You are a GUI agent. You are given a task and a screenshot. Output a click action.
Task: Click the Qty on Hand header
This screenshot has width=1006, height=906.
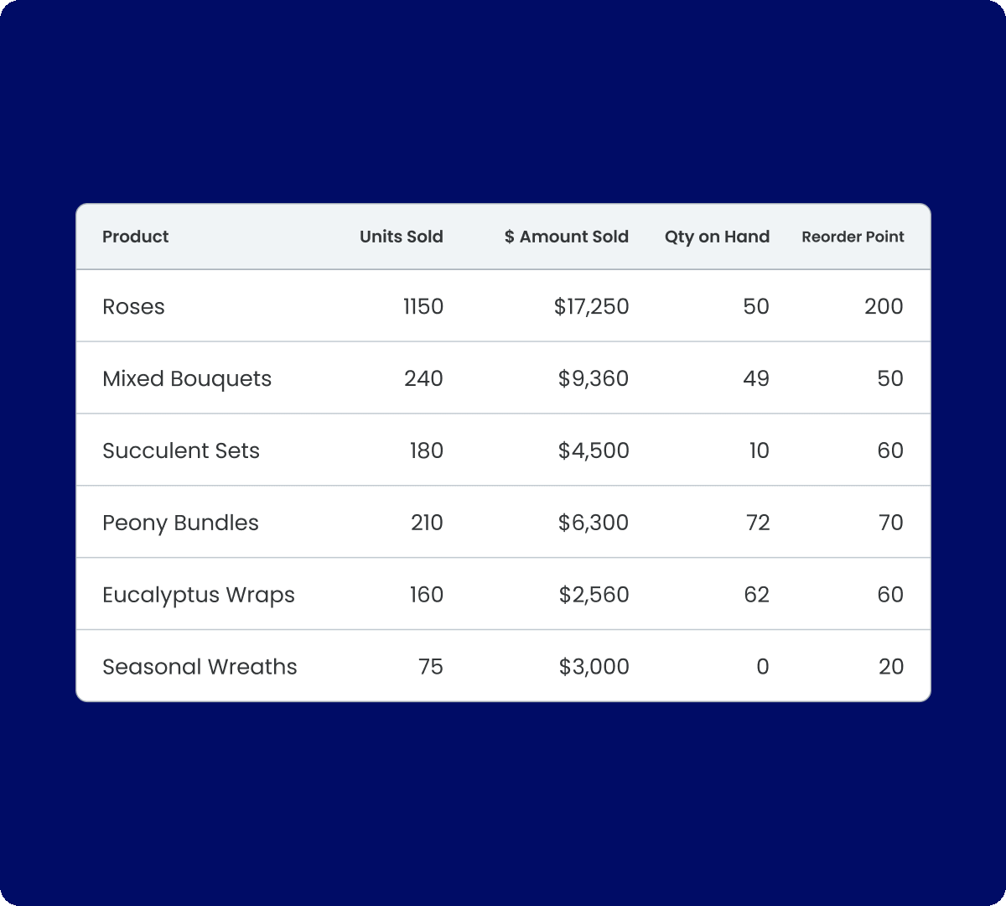pyautogui.click(x=717, y=237)
